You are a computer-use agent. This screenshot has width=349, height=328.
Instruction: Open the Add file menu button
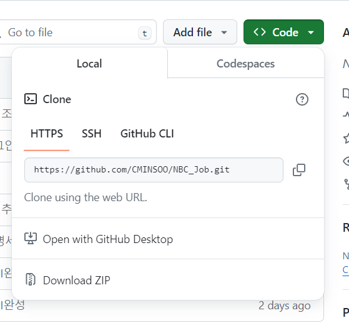(x=200, y=32)
